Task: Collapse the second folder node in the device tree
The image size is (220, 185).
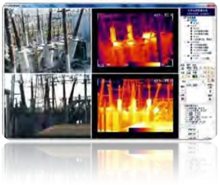Action: pos(185,26)
